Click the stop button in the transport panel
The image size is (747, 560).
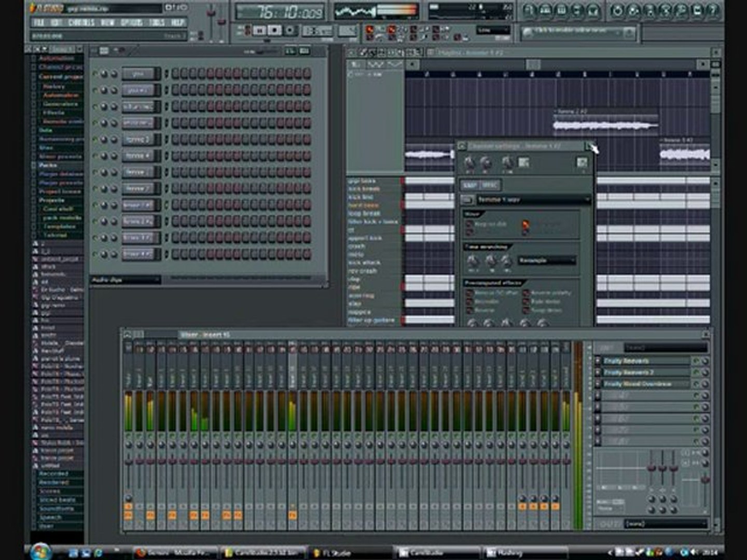[x=274, y=31]
